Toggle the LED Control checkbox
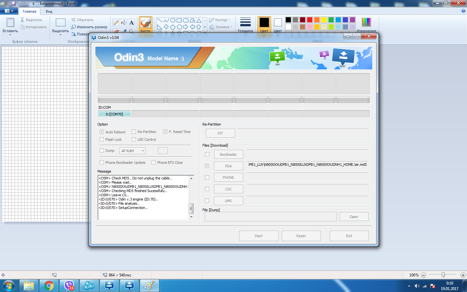The width and height of the screenshot is (467, 292). pyautogui.click(x=134, y=140)
